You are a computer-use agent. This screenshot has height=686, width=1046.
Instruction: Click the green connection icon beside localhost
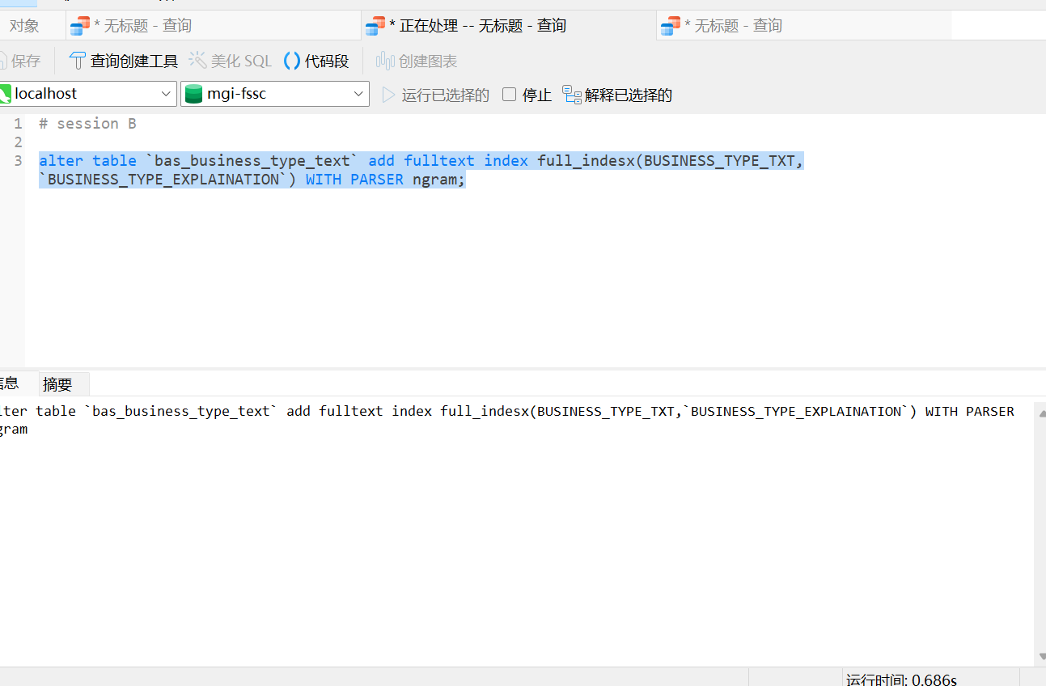[4, 93]
